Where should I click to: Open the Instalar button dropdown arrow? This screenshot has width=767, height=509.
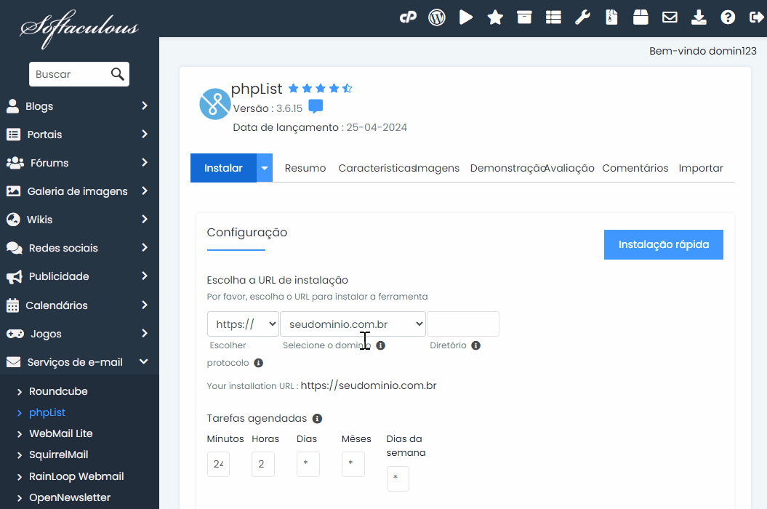point(265,168)
